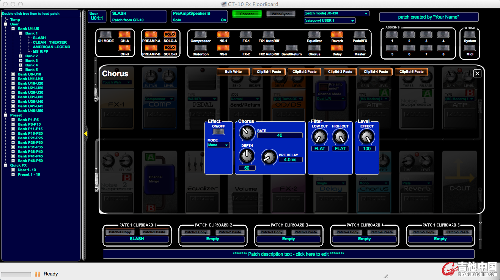Viewport: 500px width, 280px height.
Task: Open the Master settings button
Action: click(360, 48)
